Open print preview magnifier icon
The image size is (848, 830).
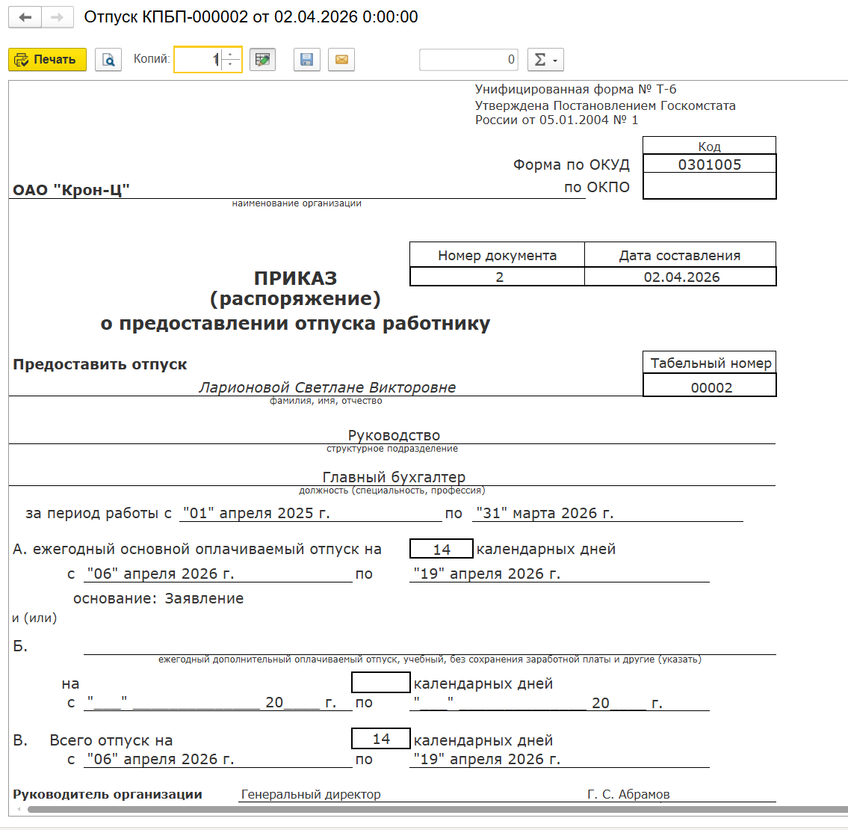[108, 60]
